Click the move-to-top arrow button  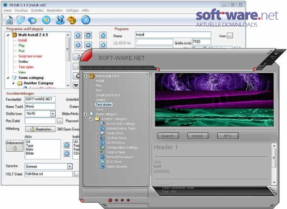point(88,36)
